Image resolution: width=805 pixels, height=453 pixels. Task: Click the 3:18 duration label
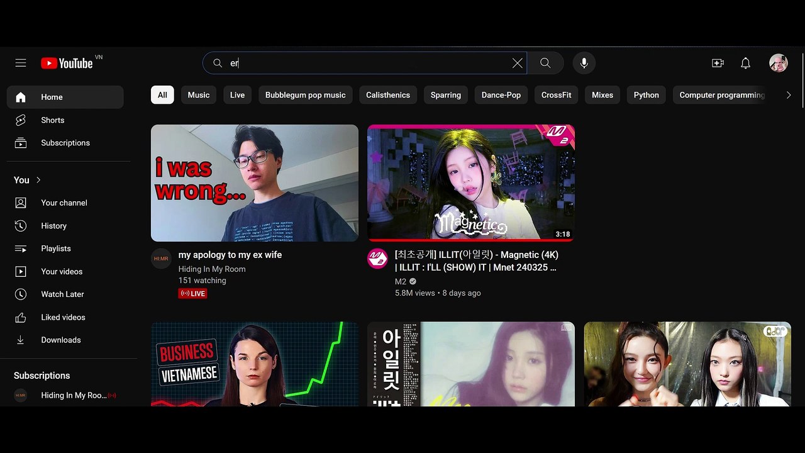pos(563,234)
